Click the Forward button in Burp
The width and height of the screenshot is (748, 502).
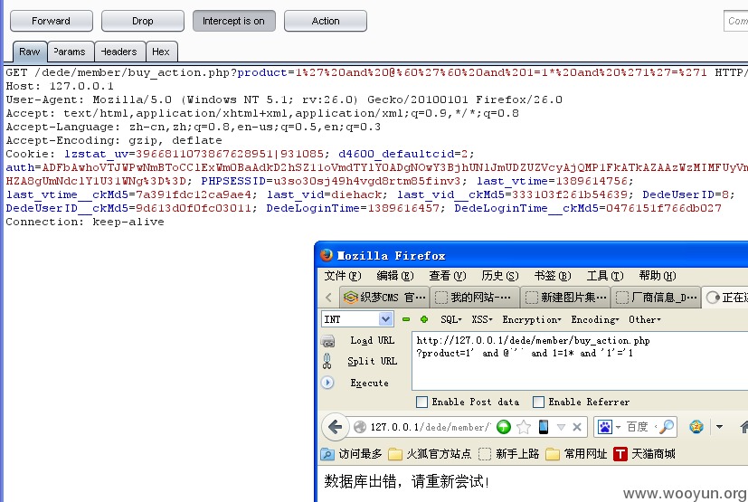coord(52,21)
